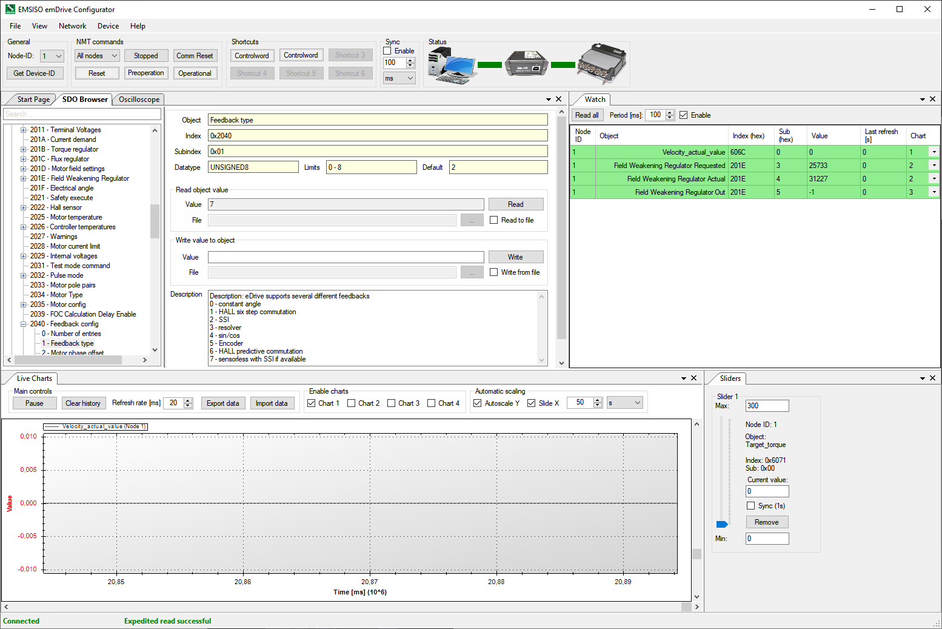Image resolution: width=942 pixels, height=629 pixels.
Task: Click the communication adapter icon in Status panel
Action: (x=525, y=63)
